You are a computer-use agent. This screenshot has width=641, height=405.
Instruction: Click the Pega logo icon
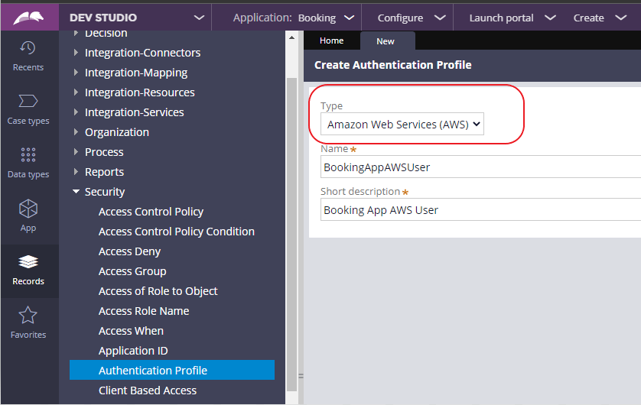click(x=28, y=18)
